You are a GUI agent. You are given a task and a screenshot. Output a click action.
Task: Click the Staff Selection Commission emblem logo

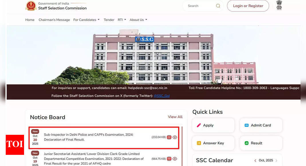tap(31, 6)
